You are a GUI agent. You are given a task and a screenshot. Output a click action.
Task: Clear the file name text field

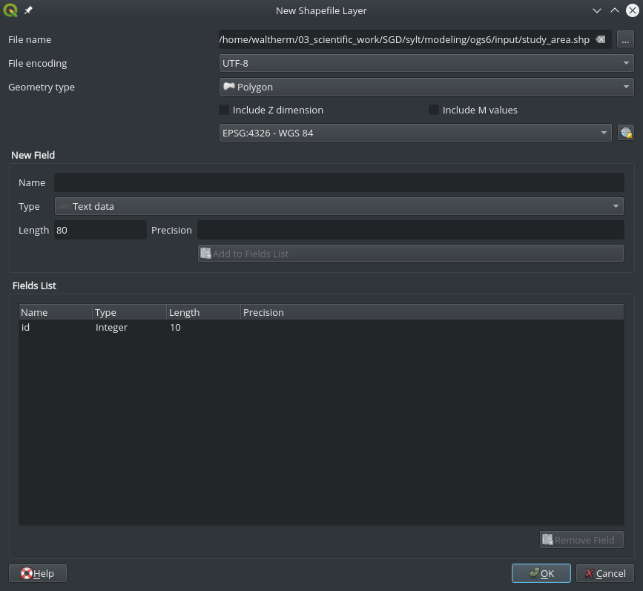600,40
